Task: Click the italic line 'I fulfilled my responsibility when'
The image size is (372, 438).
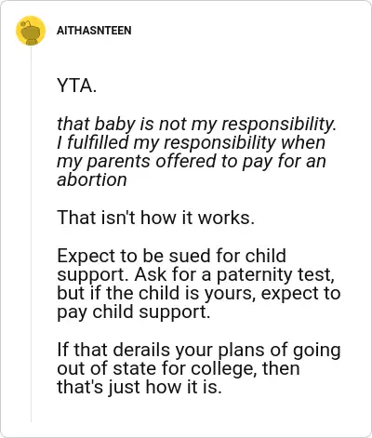Action: tap(192, 142)
